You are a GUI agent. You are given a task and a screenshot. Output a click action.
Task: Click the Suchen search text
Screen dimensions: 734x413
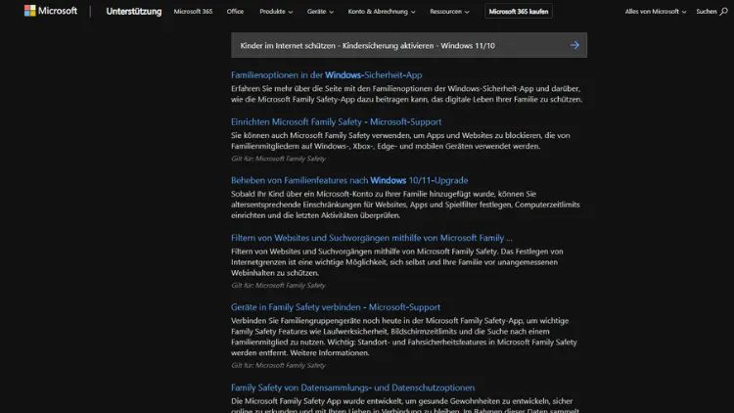tap(707, 11)
